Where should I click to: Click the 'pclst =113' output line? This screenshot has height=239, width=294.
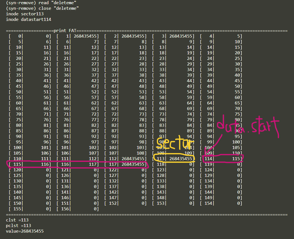(18, 226)
